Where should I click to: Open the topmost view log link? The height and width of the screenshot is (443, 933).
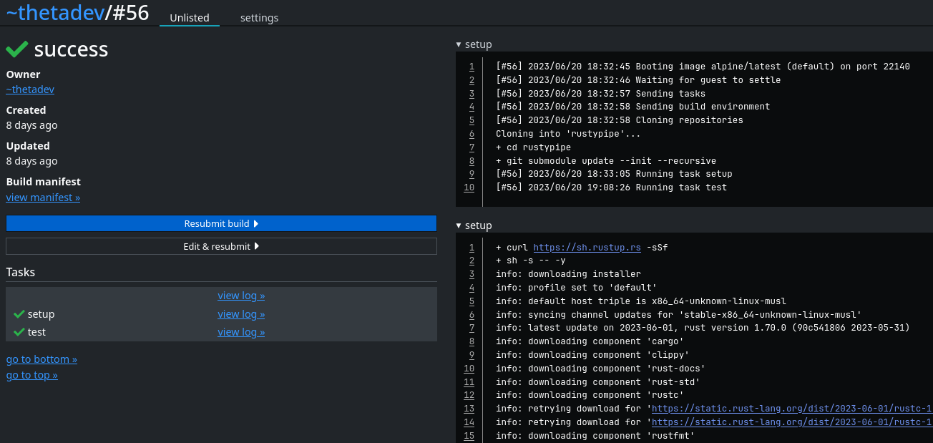tap(241, 296)
